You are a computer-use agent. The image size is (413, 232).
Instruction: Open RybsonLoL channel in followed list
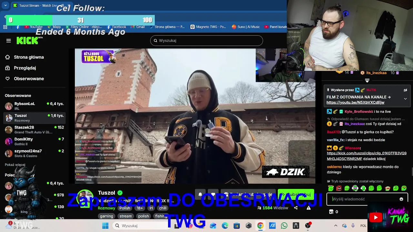[x=34, y=106]
